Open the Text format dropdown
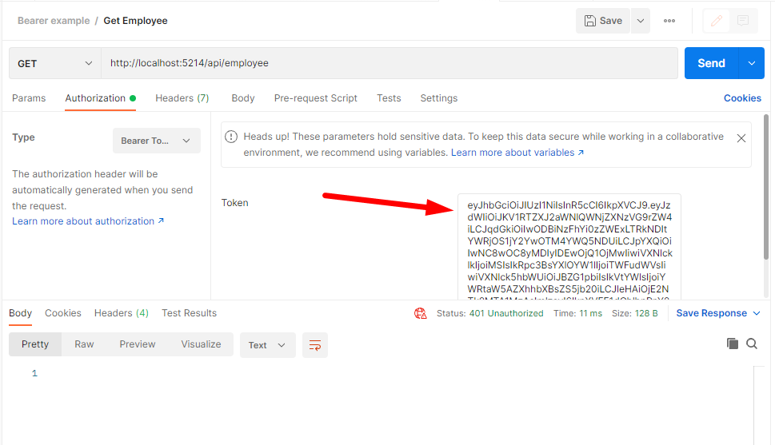775x445 pixels. pyautogui.click(x=267, y=345)
